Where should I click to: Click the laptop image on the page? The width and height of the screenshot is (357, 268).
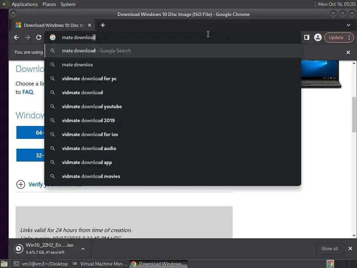pos(321,74)
